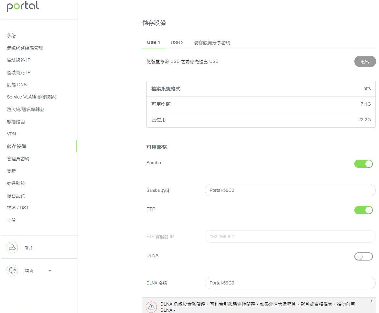Click the 語言 language label
The height and width of the screenshot is (313, 379).
pos(29,271)
